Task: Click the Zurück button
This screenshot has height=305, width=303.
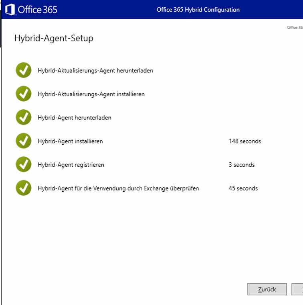Action: (x=267, y=289)
